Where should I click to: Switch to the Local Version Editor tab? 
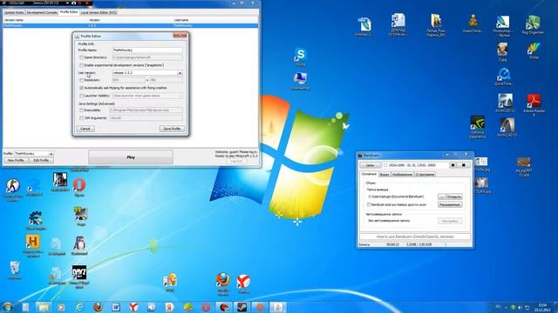point(99,12)
